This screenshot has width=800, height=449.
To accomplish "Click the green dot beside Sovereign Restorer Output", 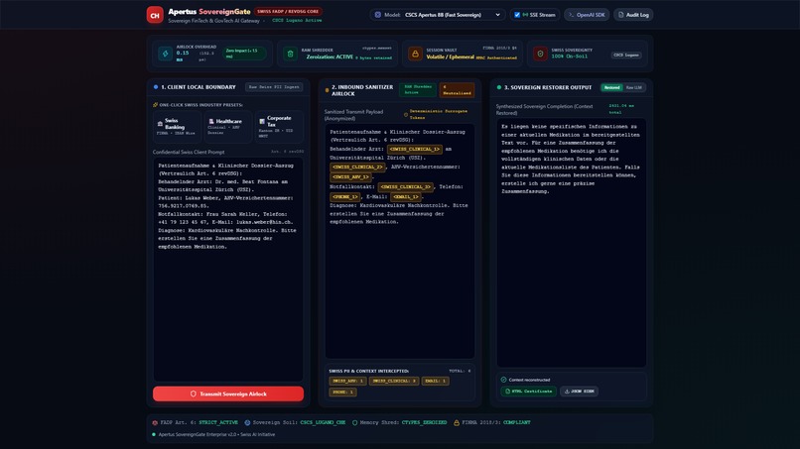I will coord(499,87).
